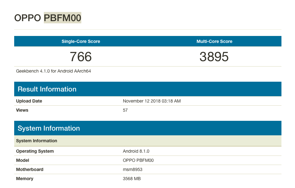The image size is (295, 188).
Task: Click the date November 12 2018 03:18 AM
Action: (152, 101)
